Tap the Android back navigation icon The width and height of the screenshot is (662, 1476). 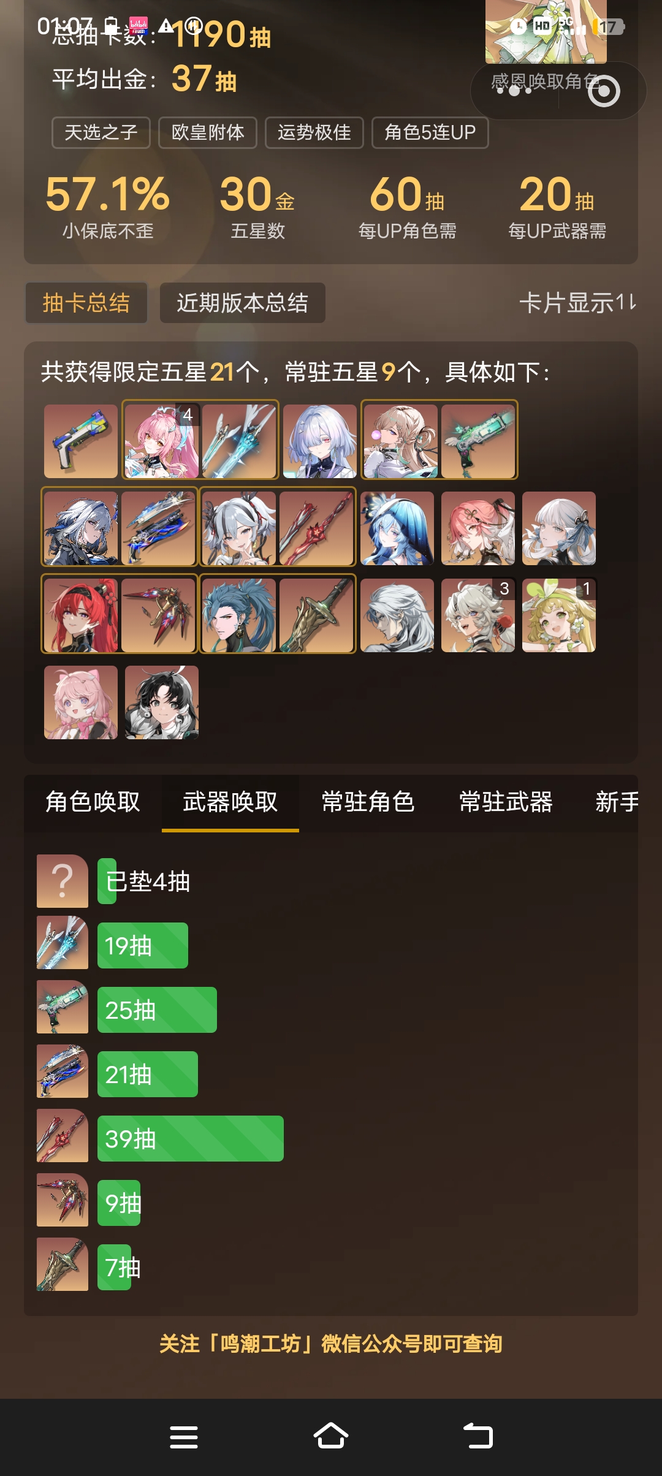[478, 1436]
